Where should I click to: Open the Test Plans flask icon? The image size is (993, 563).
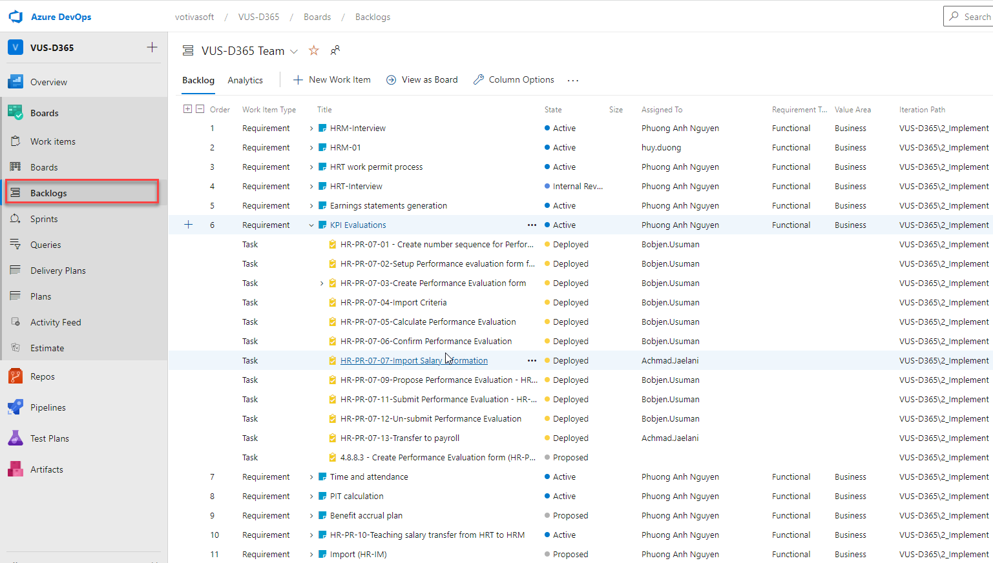(16, 438)
